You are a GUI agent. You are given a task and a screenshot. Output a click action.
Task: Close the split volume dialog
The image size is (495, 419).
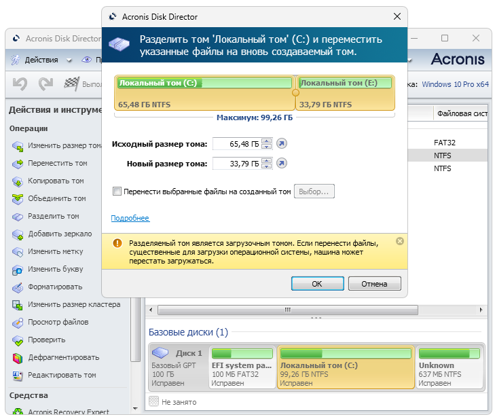[x=397, y=16]
